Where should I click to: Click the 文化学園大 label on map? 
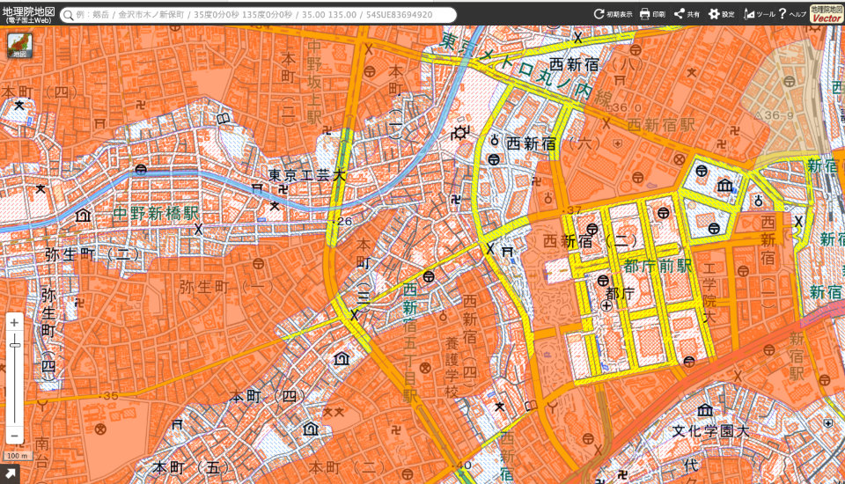click(x=710, y=431)
